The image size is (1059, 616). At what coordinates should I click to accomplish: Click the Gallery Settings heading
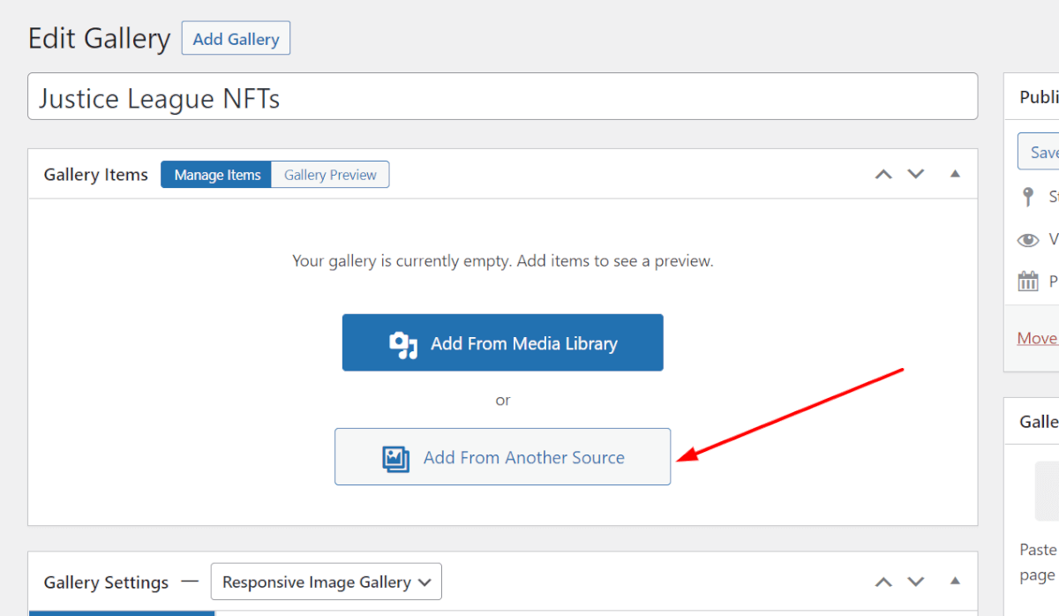pyautogui.click(x=106, y=582)
